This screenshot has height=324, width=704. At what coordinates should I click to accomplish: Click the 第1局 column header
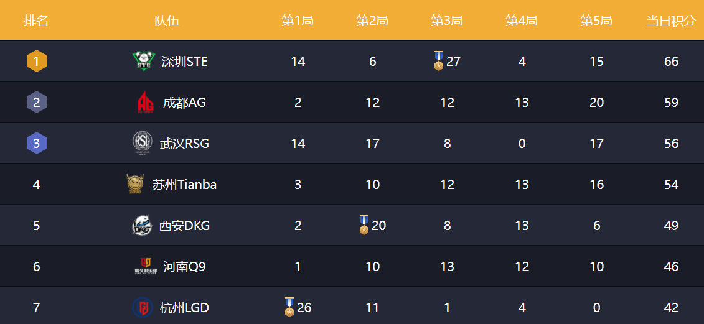298,21
